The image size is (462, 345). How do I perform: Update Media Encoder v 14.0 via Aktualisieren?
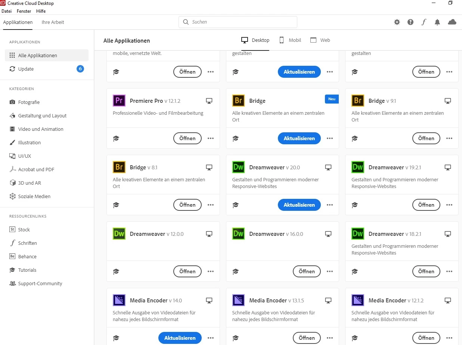tap(180, 338)
